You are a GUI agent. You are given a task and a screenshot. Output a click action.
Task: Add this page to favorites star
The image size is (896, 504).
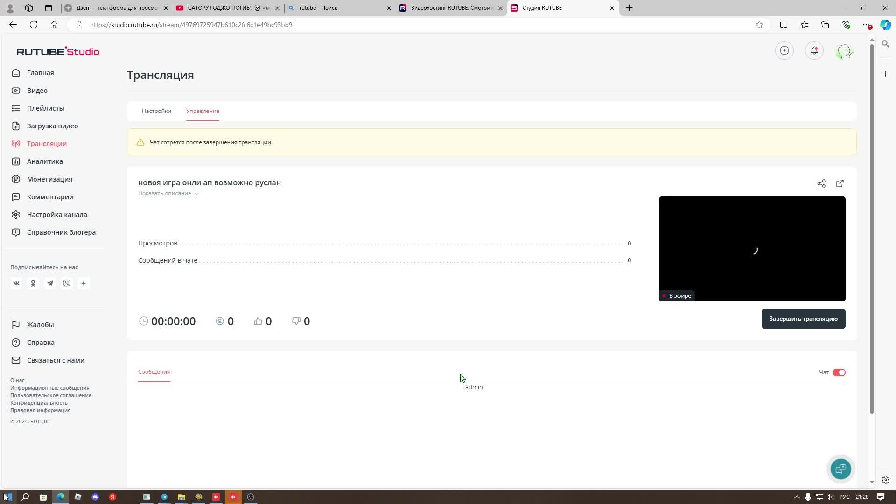[x=759, y=25]
